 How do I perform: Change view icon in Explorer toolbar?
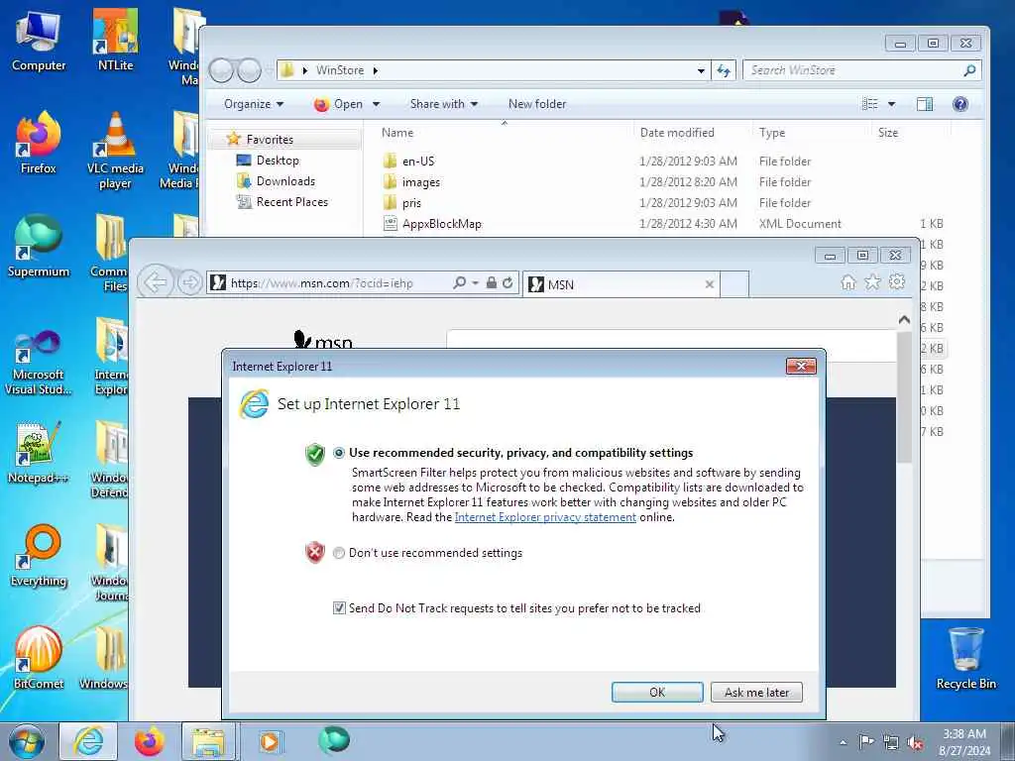870,104
